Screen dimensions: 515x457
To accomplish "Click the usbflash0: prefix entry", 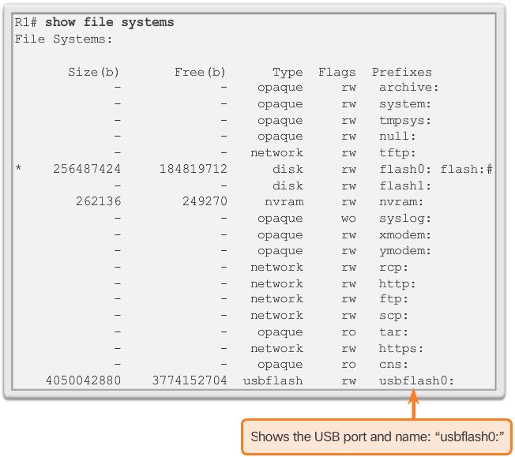I will [416, 380].
